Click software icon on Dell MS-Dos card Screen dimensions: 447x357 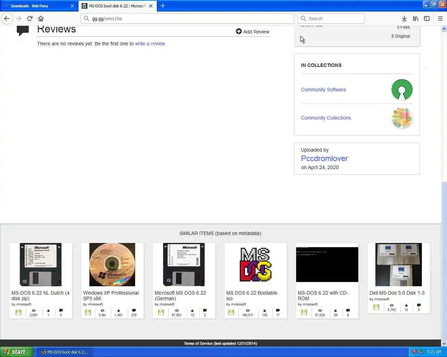click(376, 307)
